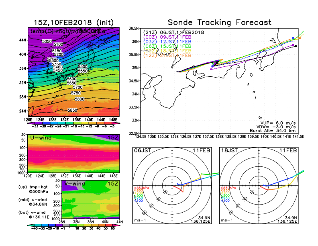The image size is (318, 246).
Task: Click the center of the 06JST hodograph
Action: 172,186
